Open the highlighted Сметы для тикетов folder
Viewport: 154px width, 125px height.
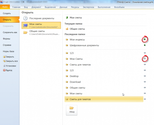[x=104, y=99]
